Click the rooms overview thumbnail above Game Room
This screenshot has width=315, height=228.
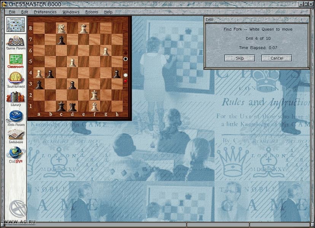16,24
